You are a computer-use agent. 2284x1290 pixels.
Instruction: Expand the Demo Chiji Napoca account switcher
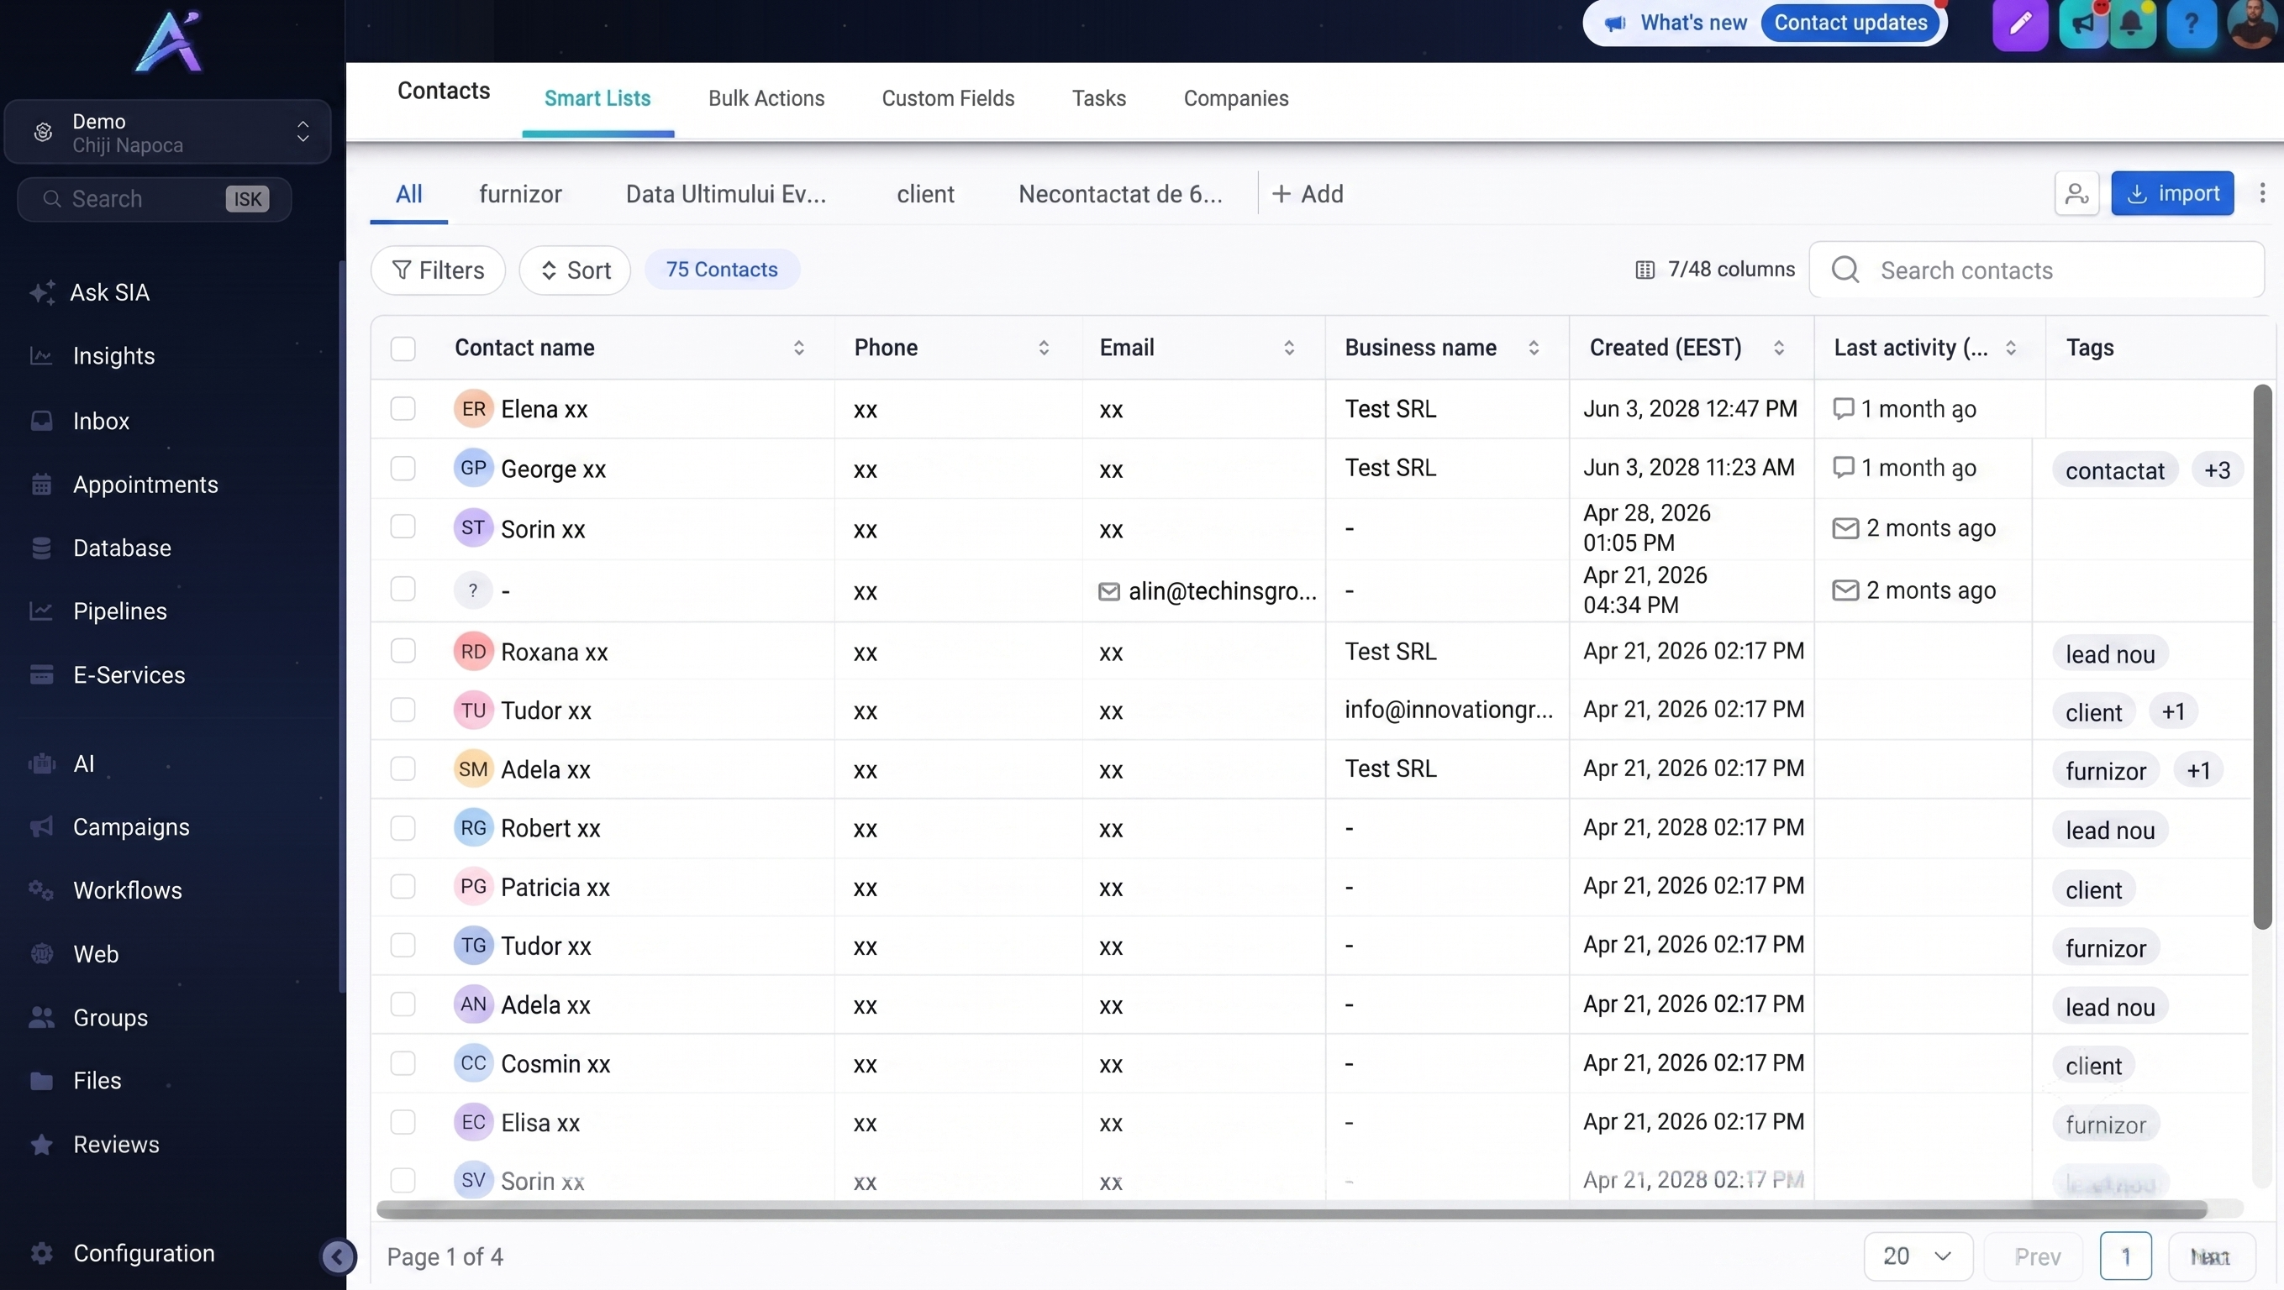click(167, 132)
